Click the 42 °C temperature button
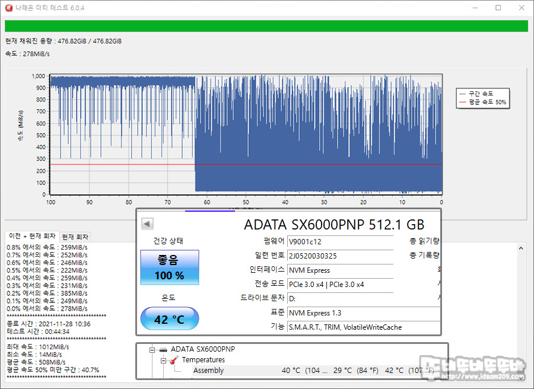 (x=170, y=319)
